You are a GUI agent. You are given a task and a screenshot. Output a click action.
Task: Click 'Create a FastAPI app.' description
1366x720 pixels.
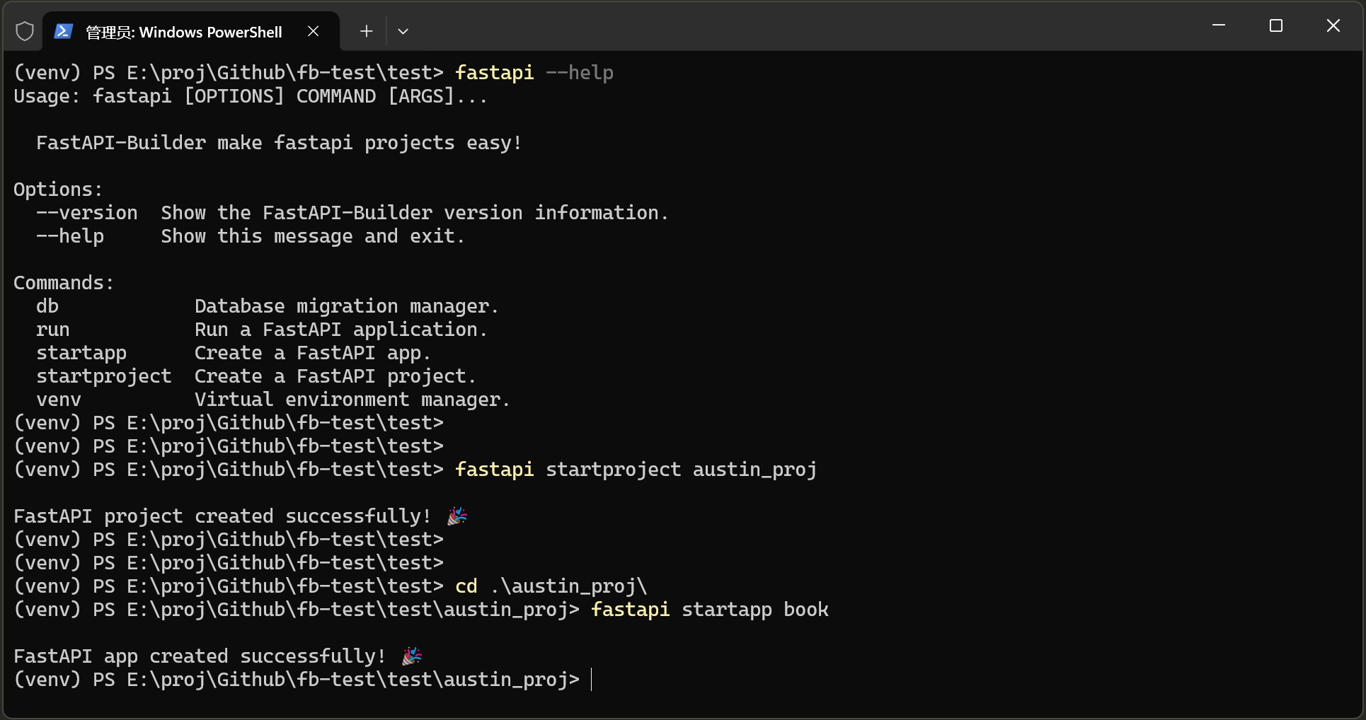313,353
